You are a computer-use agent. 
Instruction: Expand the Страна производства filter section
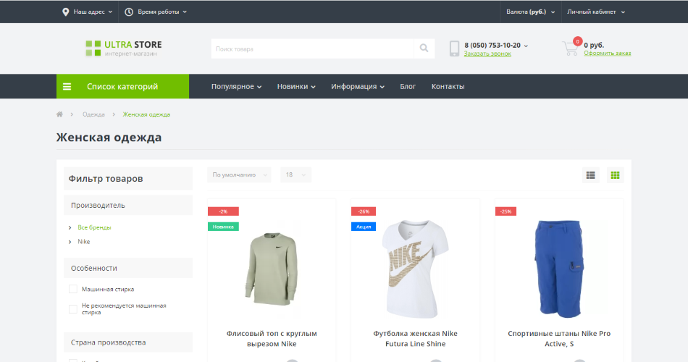point(128,342)
